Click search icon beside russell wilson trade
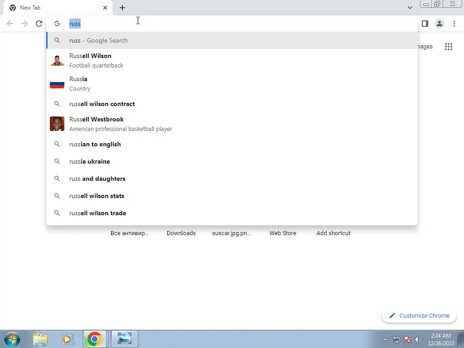 point(57,213)
